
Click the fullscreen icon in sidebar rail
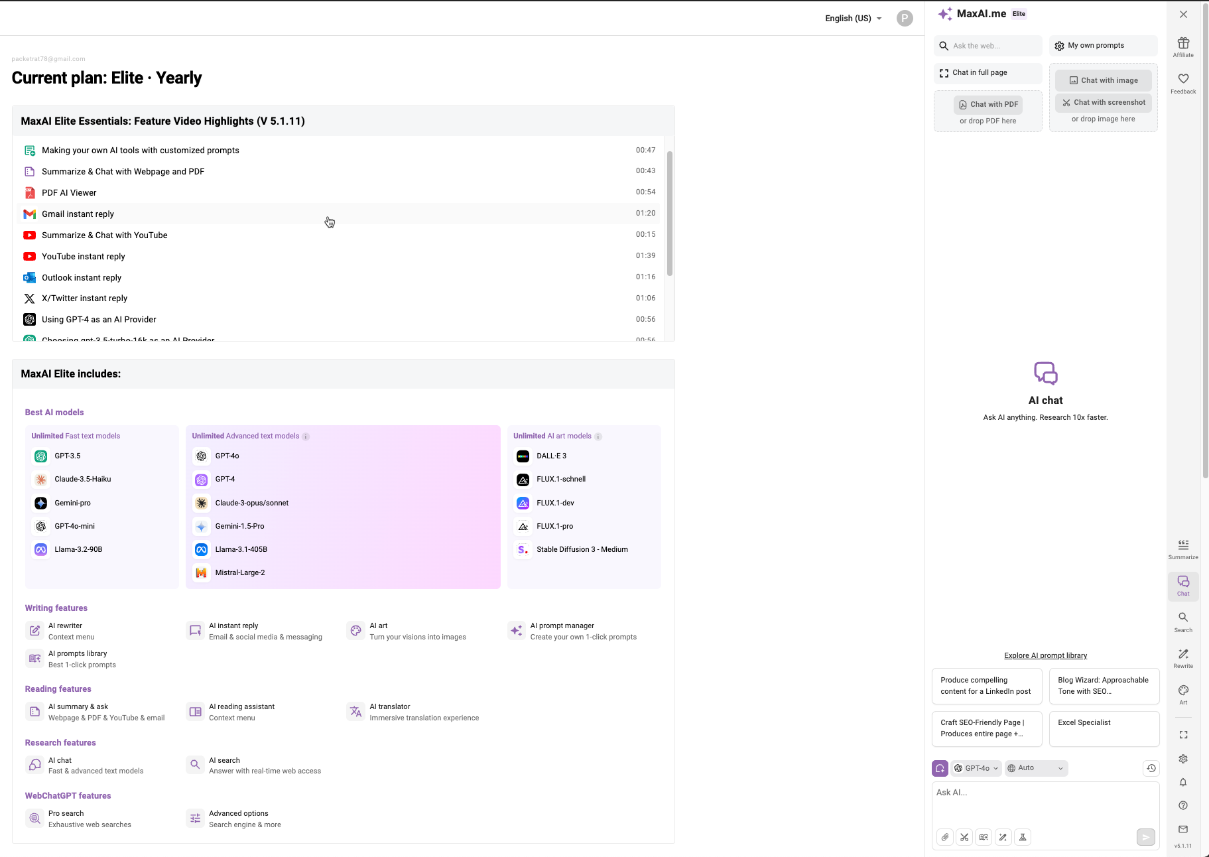[x=1183, y=735]
